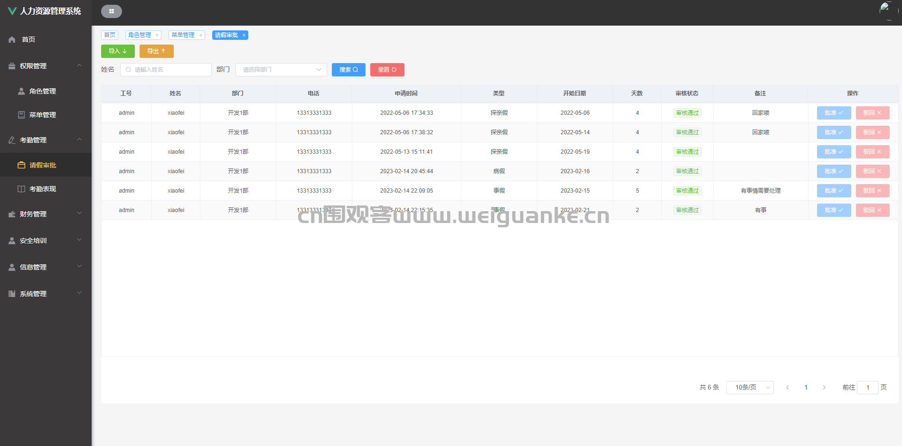Image resolution: width=902 pixels, height=446 pixels.
Task: Go to next page arrow in pagination
Action: click(825, 387)
